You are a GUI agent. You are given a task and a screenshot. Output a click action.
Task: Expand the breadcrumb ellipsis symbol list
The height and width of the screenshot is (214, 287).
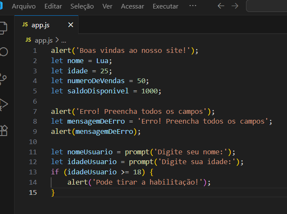(x=64, y=41)
